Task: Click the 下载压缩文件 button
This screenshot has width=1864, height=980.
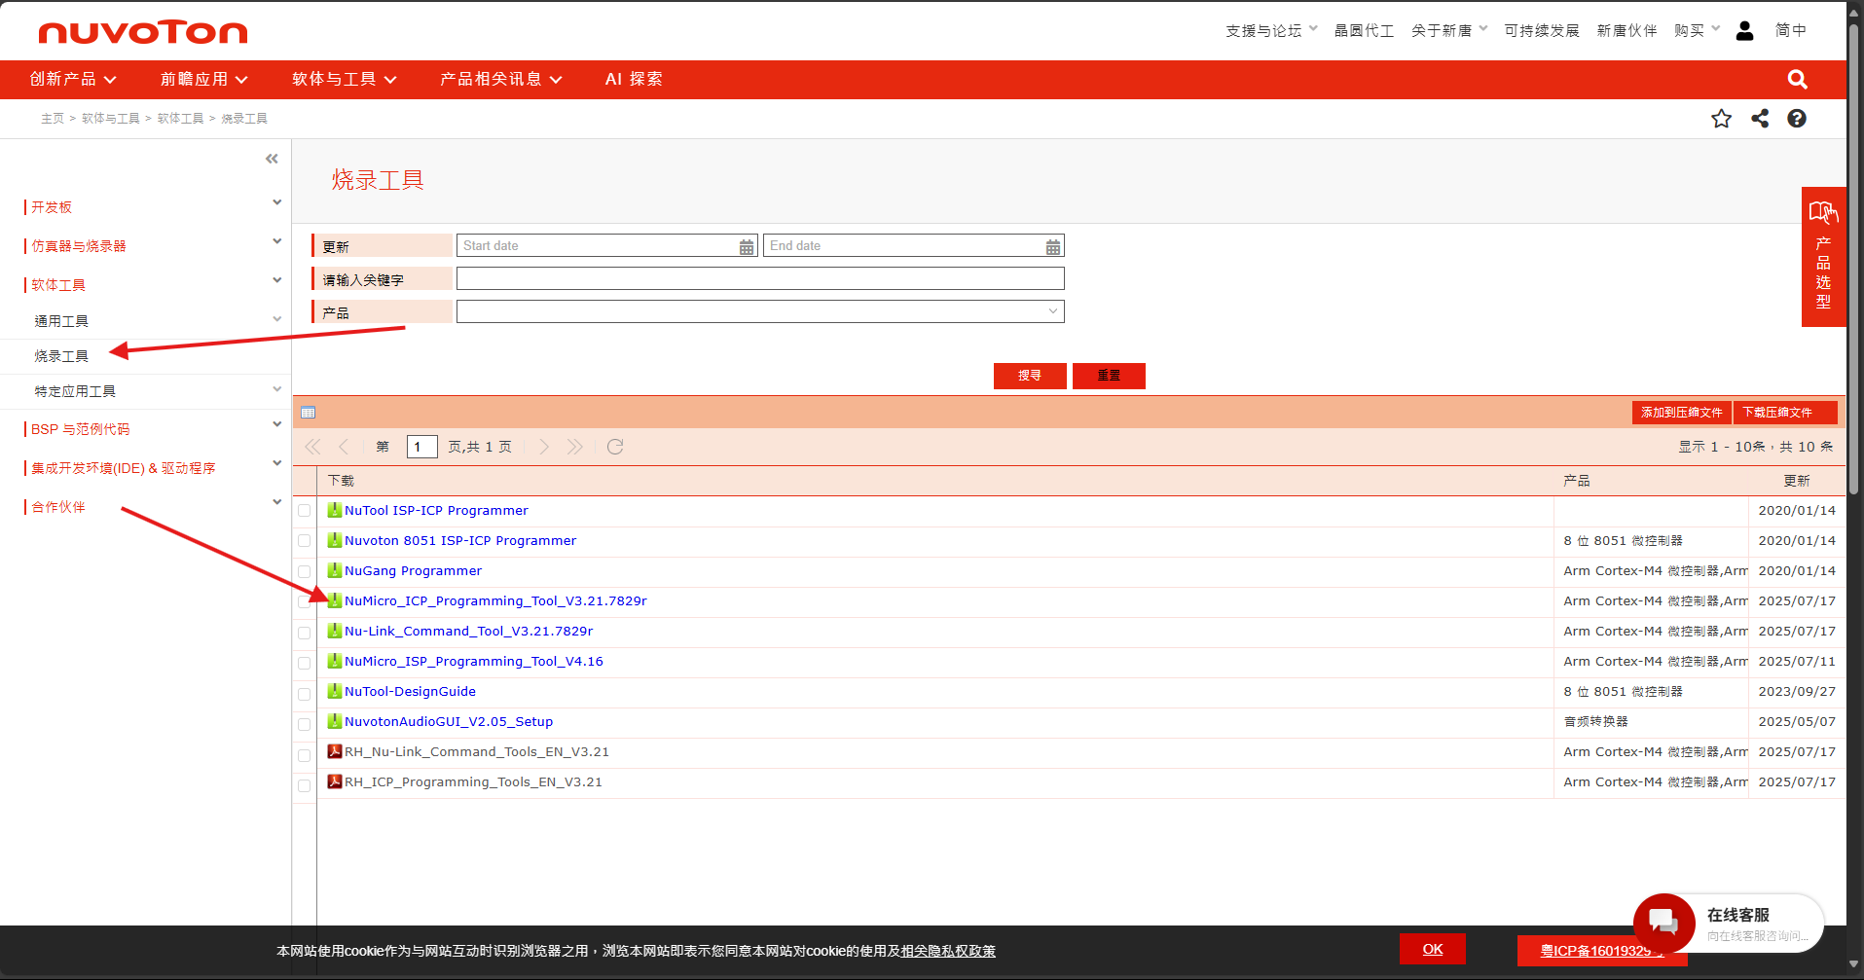Action: click(x=1785, y=413)
